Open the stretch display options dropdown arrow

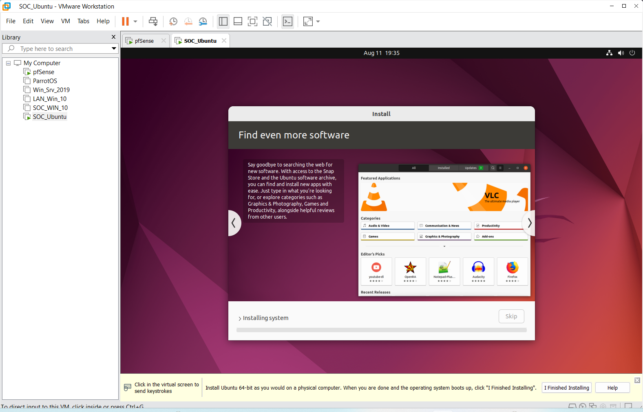coord(318,21)
